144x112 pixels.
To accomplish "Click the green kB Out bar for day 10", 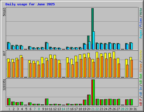I will (47, 102).
